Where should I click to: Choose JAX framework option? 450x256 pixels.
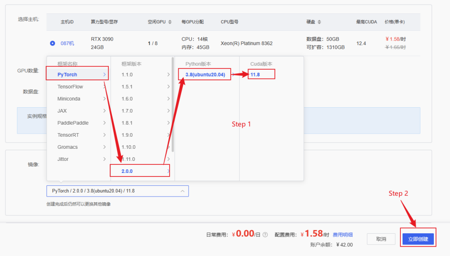pyautogui.click(x=78, y=110)
